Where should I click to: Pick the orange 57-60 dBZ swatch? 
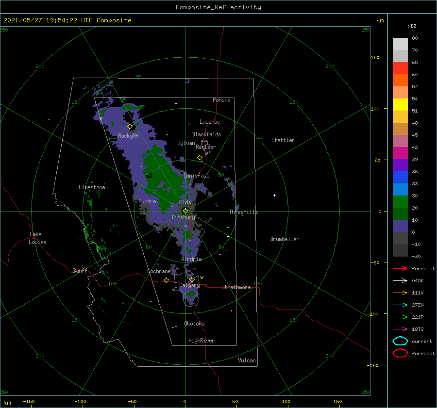pyautogui.click(x=400, y=81)
